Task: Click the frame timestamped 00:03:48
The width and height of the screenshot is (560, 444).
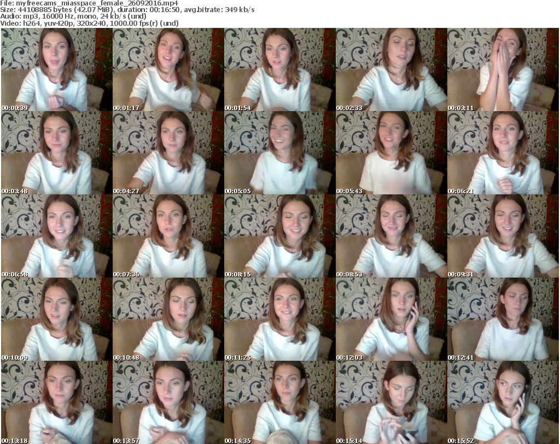Action: click(56, 153)
